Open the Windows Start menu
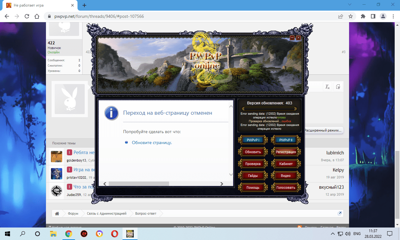The width and height of the screenshot is (400, 240). click(7, 233)
